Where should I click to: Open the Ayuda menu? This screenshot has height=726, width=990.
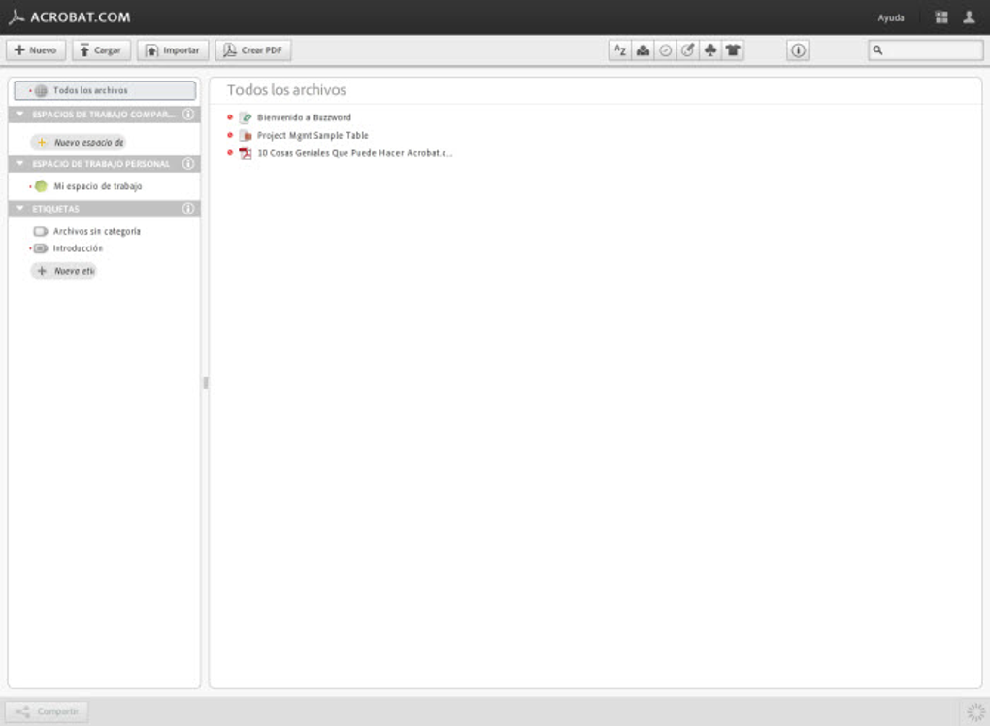pos(891,16)
